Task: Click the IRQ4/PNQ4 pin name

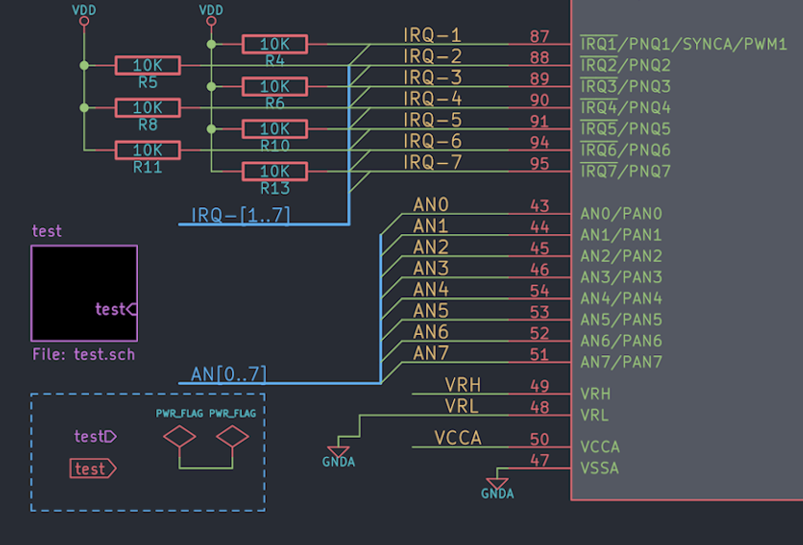Action: click(x=625, y=108)
